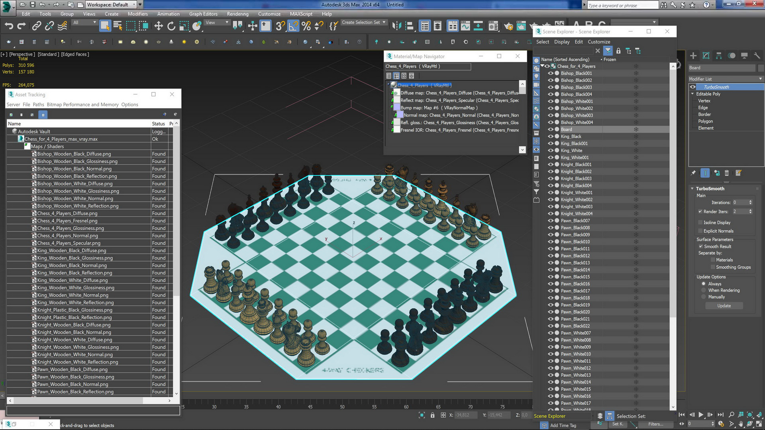Open the MAXScript menu

(x=301, y=14)
